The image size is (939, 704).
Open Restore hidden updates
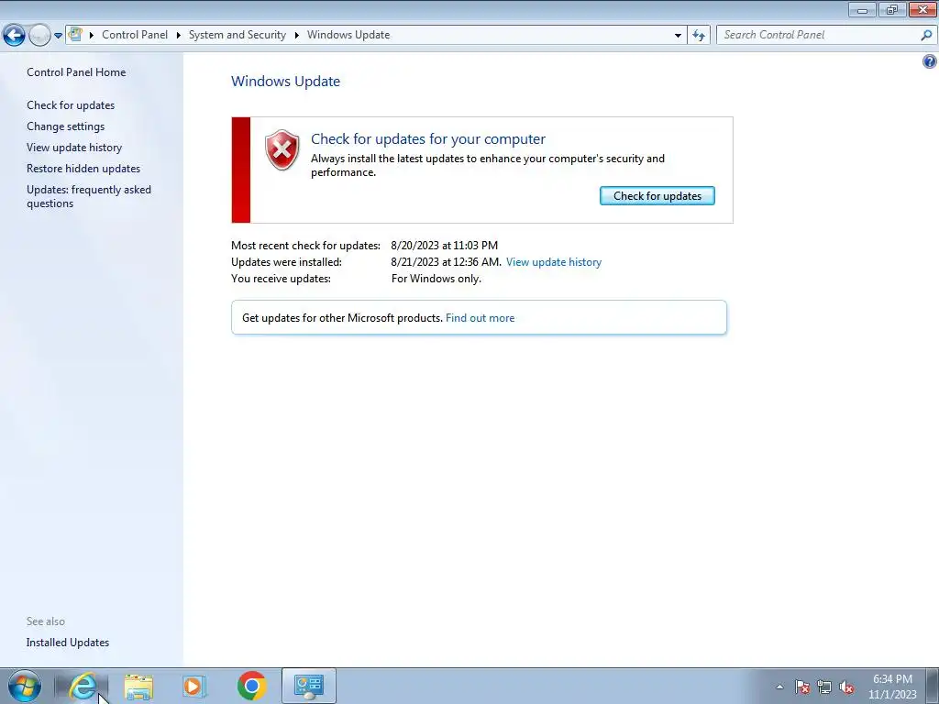(83, 169)
